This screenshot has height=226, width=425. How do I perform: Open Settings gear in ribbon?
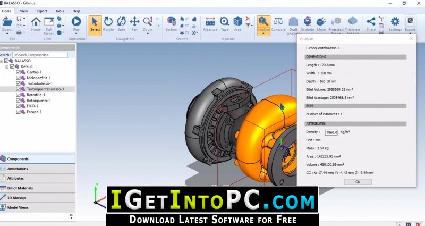tap(395, 24)
